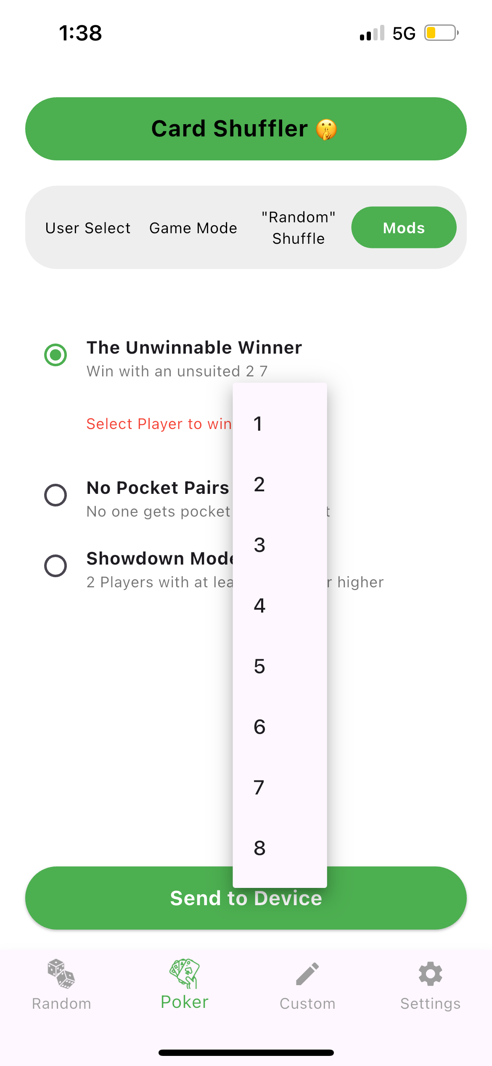This screenshot has width=492, height=1066.
Task: Enable the Showdown Mode option
Action: (x=56, y=566)
